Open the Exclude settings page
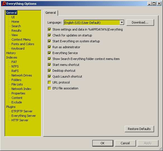 tap(17, 102)
